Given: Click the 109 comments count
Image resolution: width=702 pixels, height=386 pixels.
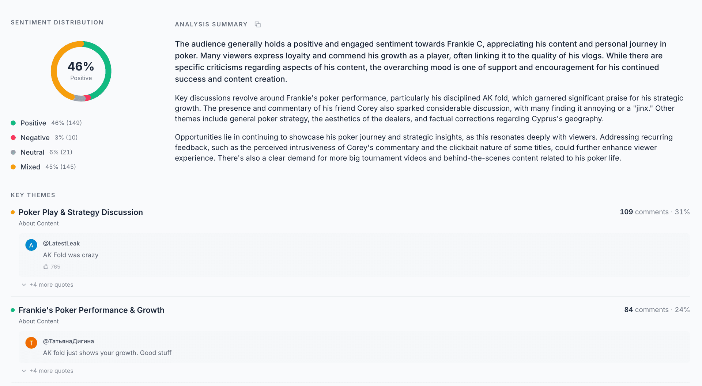Looking at the screenshot, I should tap(644, 212).
